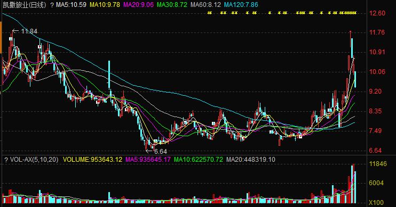Select the cyan MA120:7.86 moving average label
Viewport: 396px width, 207px height.
241,5
